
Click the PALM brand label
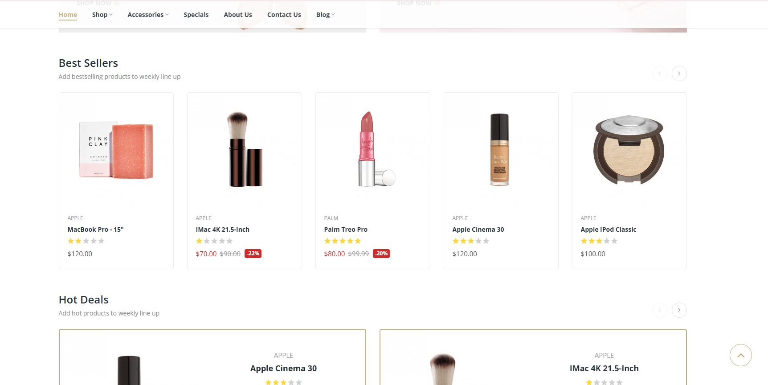point(331,218)
